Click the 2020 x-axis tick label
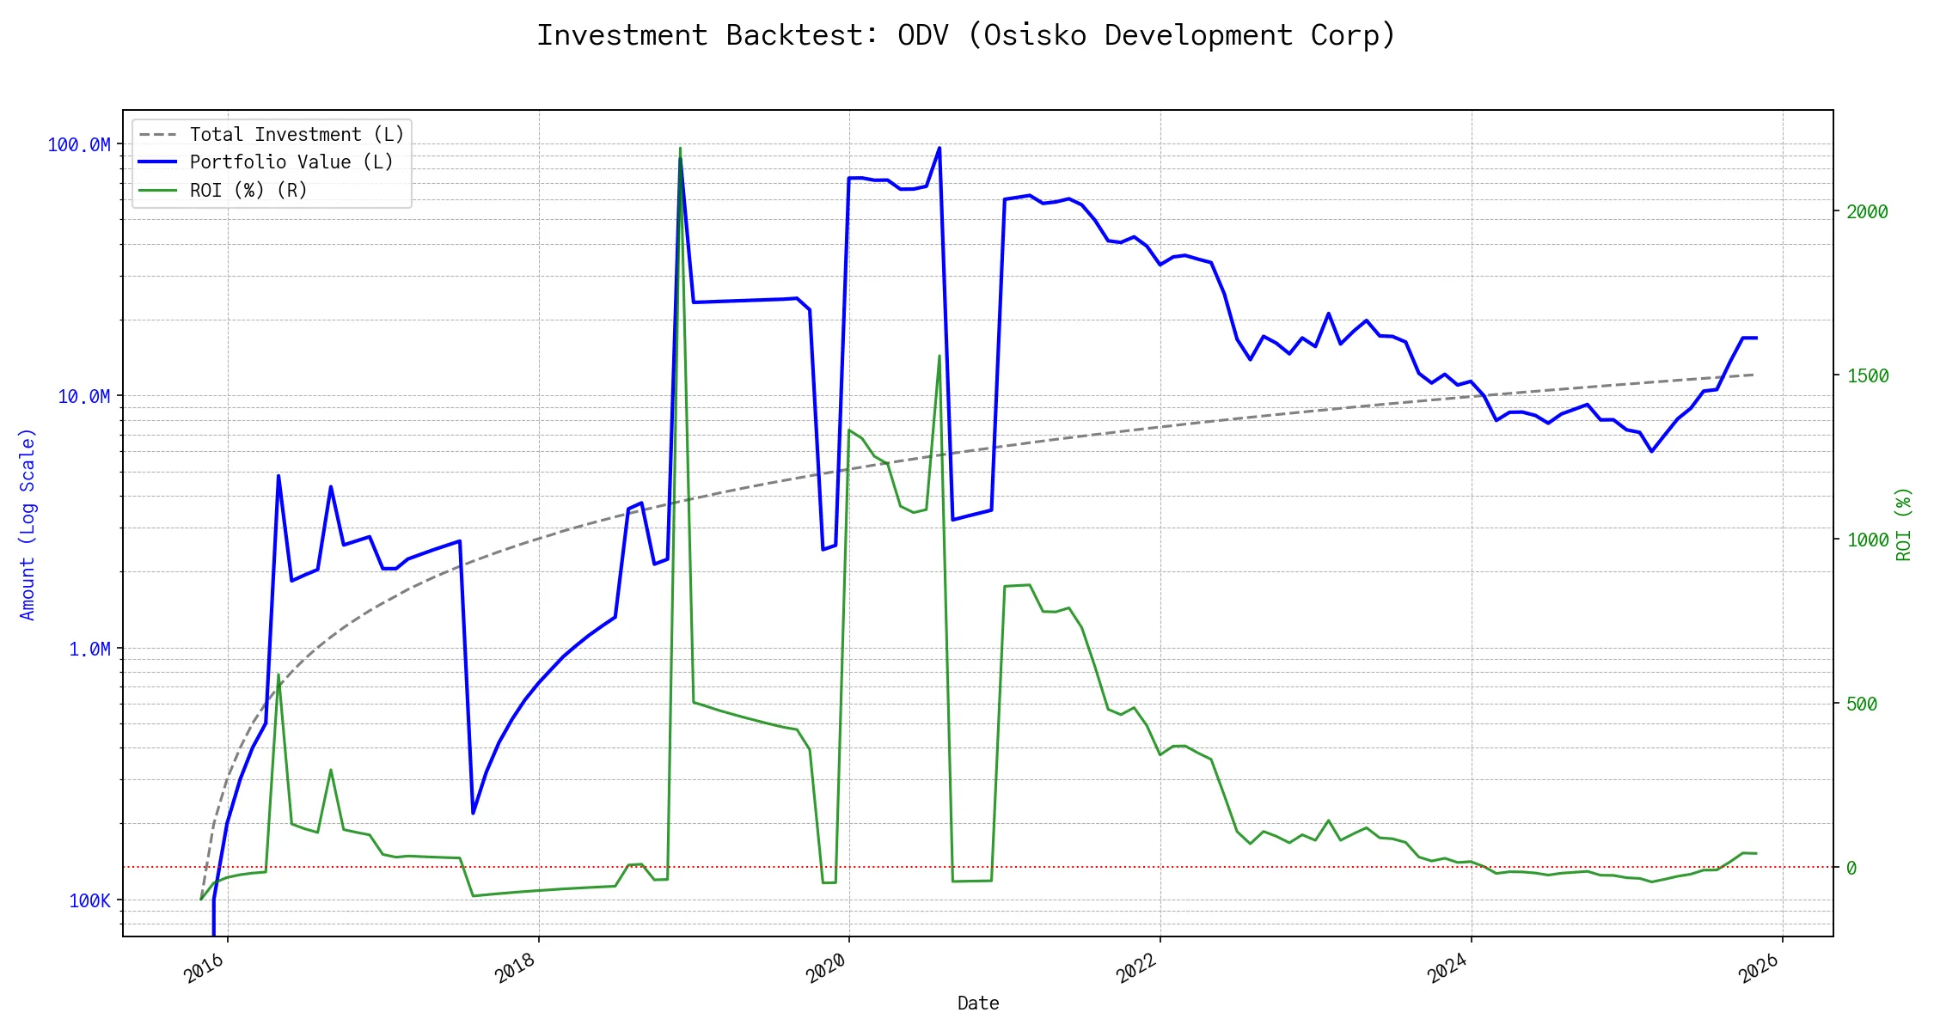The image size is (1934, 1031). 827,969
